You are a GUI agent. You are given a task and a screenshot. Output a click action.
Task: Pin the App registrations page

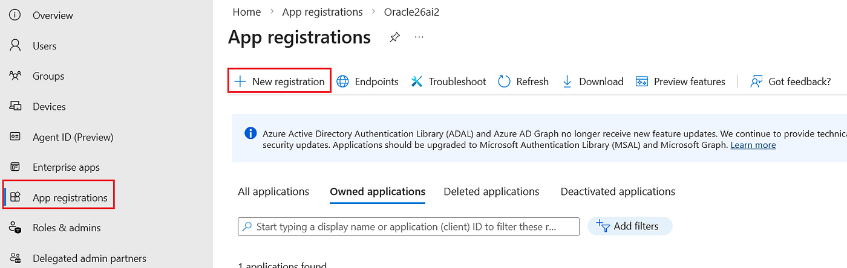(394, 38)
